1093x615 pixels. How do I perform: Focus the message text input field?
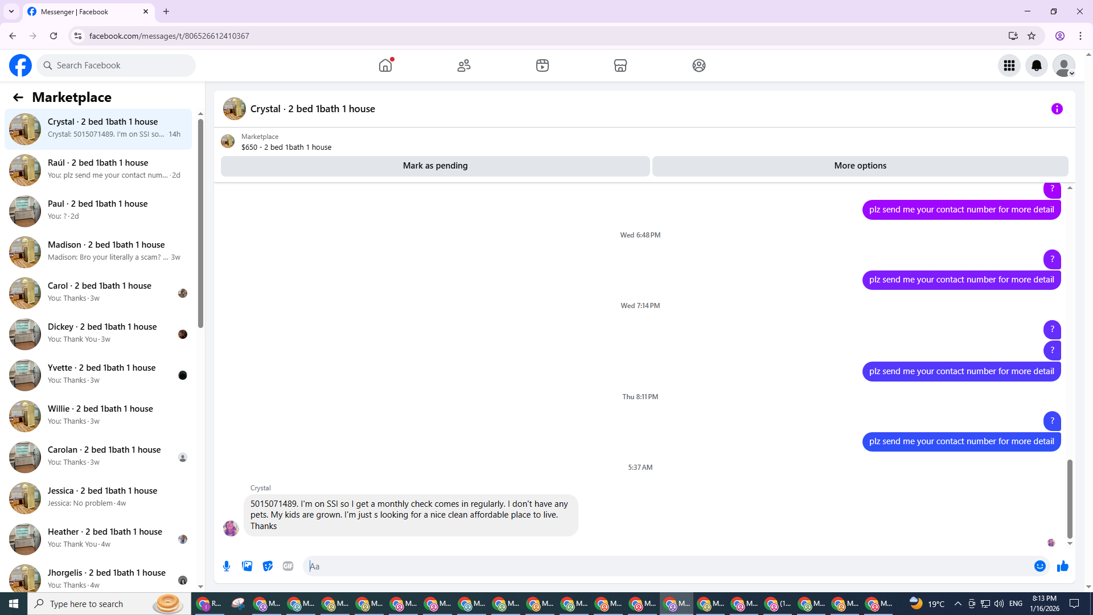point(666,566)
